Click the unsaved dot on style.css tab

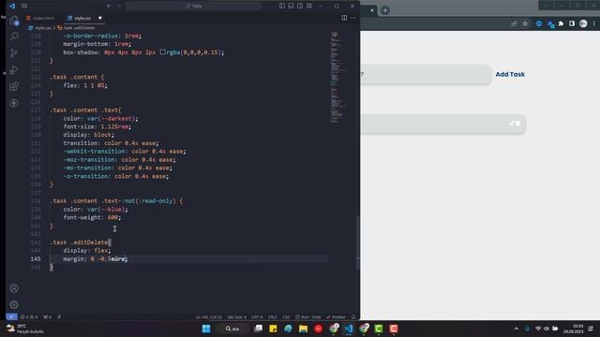tap(100, 18)
